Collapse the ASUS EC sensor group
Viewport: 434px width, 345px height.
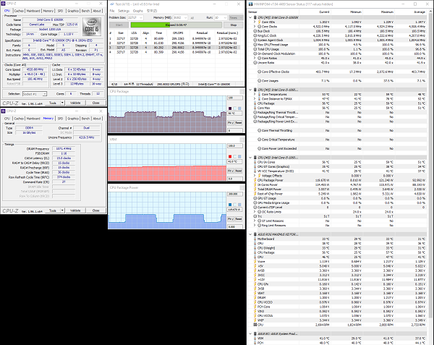point(250,334)
